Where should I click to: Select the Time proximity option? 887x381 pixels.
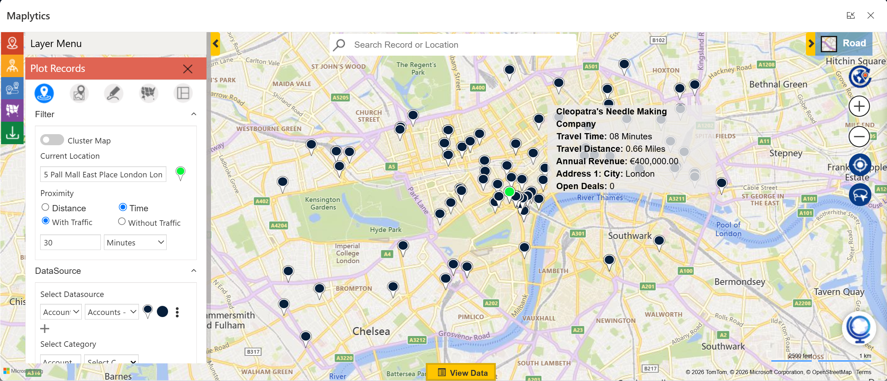[123, 207]
